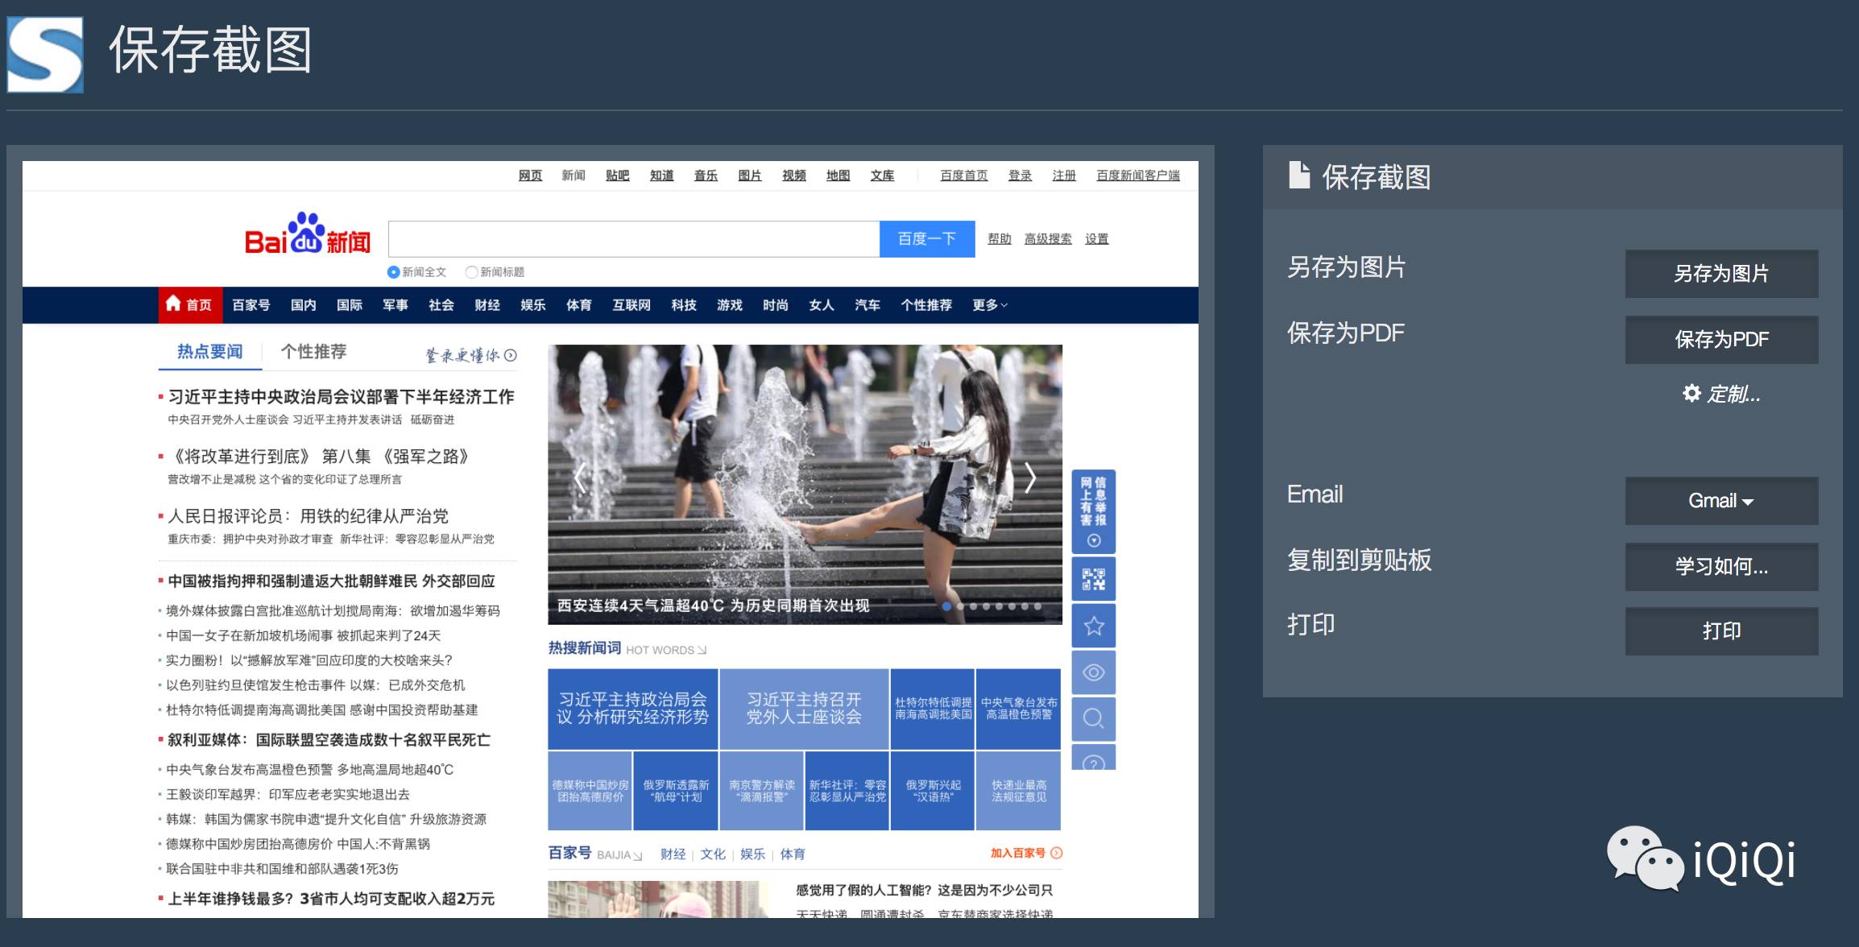The image size is (1859, 947).
Task: Open the 国内 nav tab
Action: click(x=303, y=305)
